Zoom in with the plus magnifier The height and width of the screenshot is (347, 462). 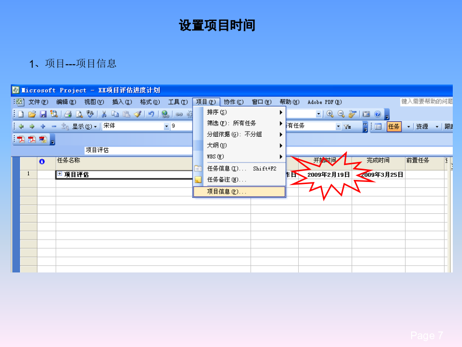coord(330,114)
